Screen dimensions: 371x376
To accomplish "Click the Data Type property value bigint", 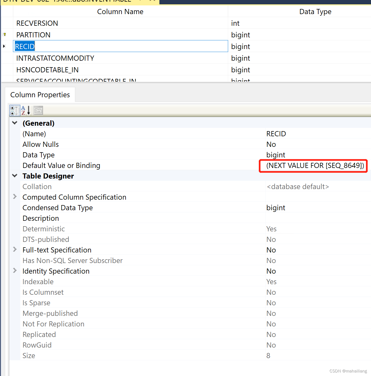I will (276, 155).
